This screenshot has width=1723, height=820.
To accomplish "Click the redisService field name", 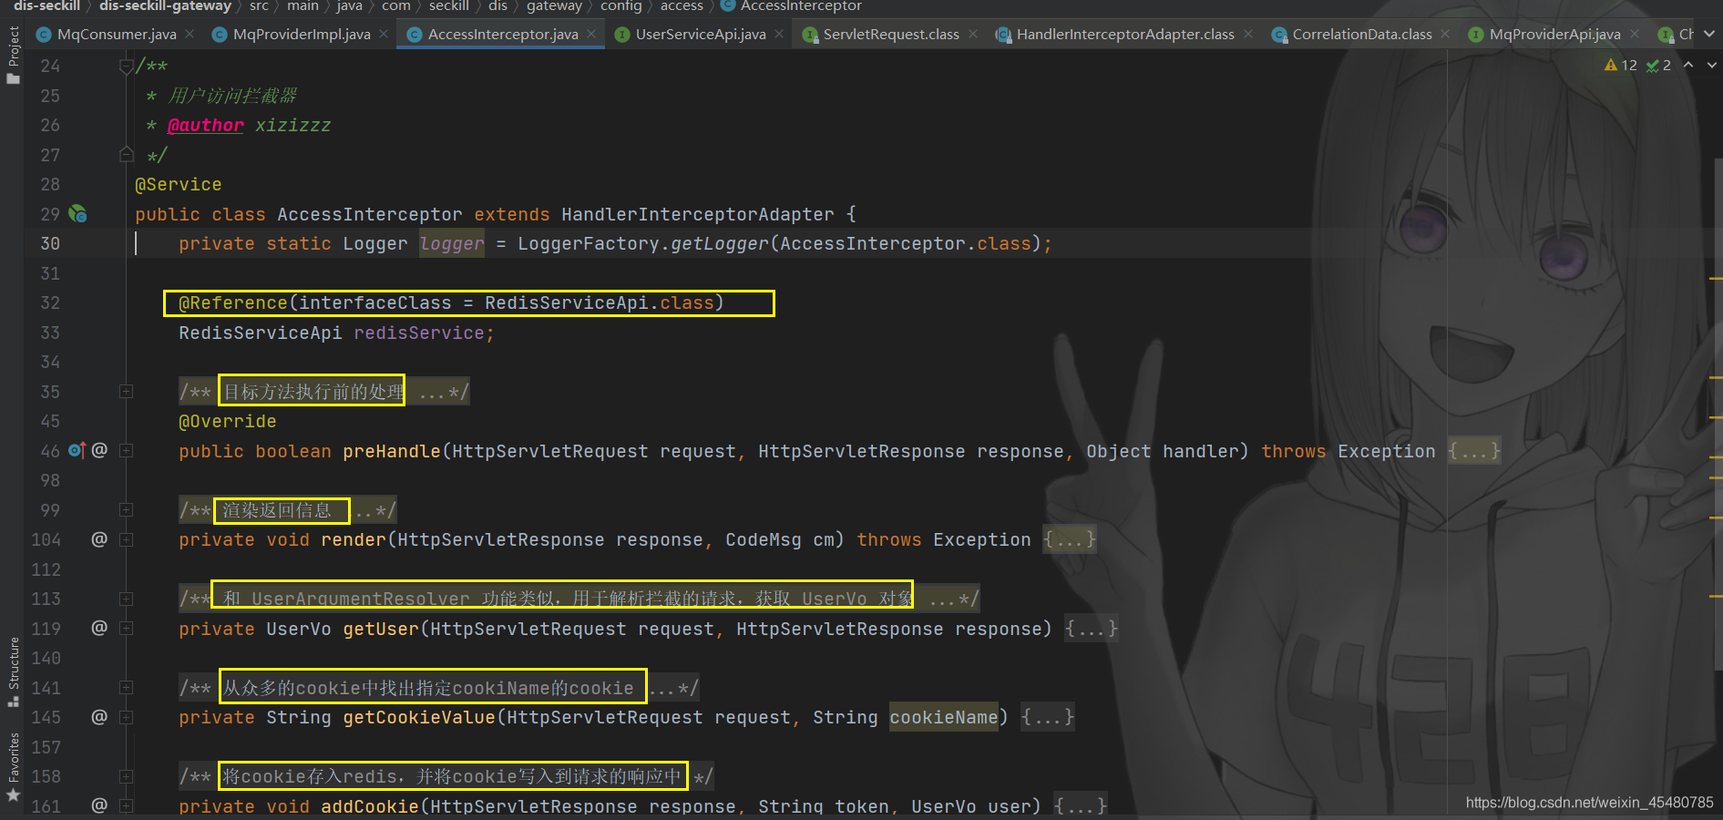I will (419, 333).
